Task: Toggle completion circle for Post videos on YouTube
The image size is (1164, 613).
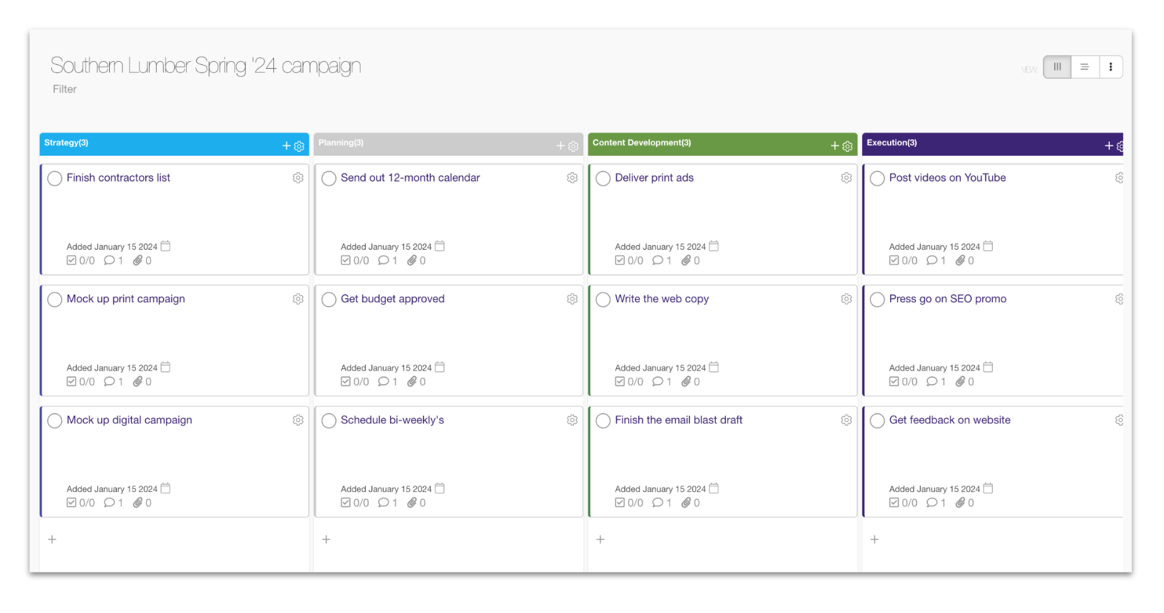Action: coord(877,178)
